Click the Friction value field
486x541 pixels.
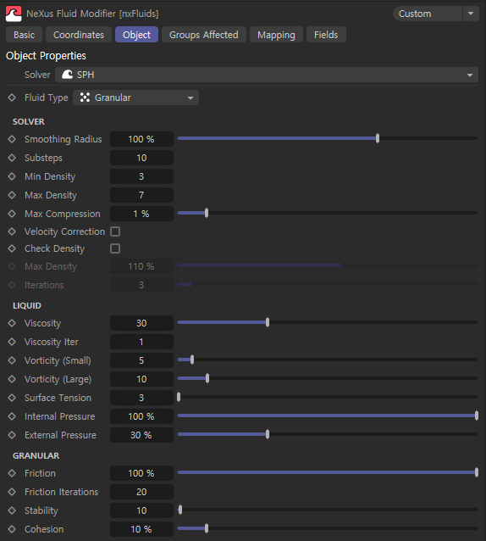141,473
